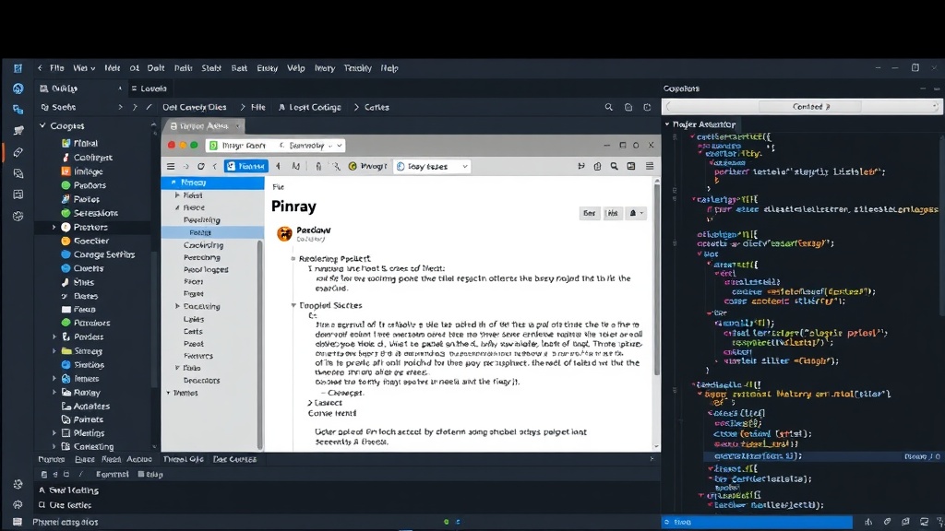Click the bell dropdown button beside the Pinray heading

(636, 213)
